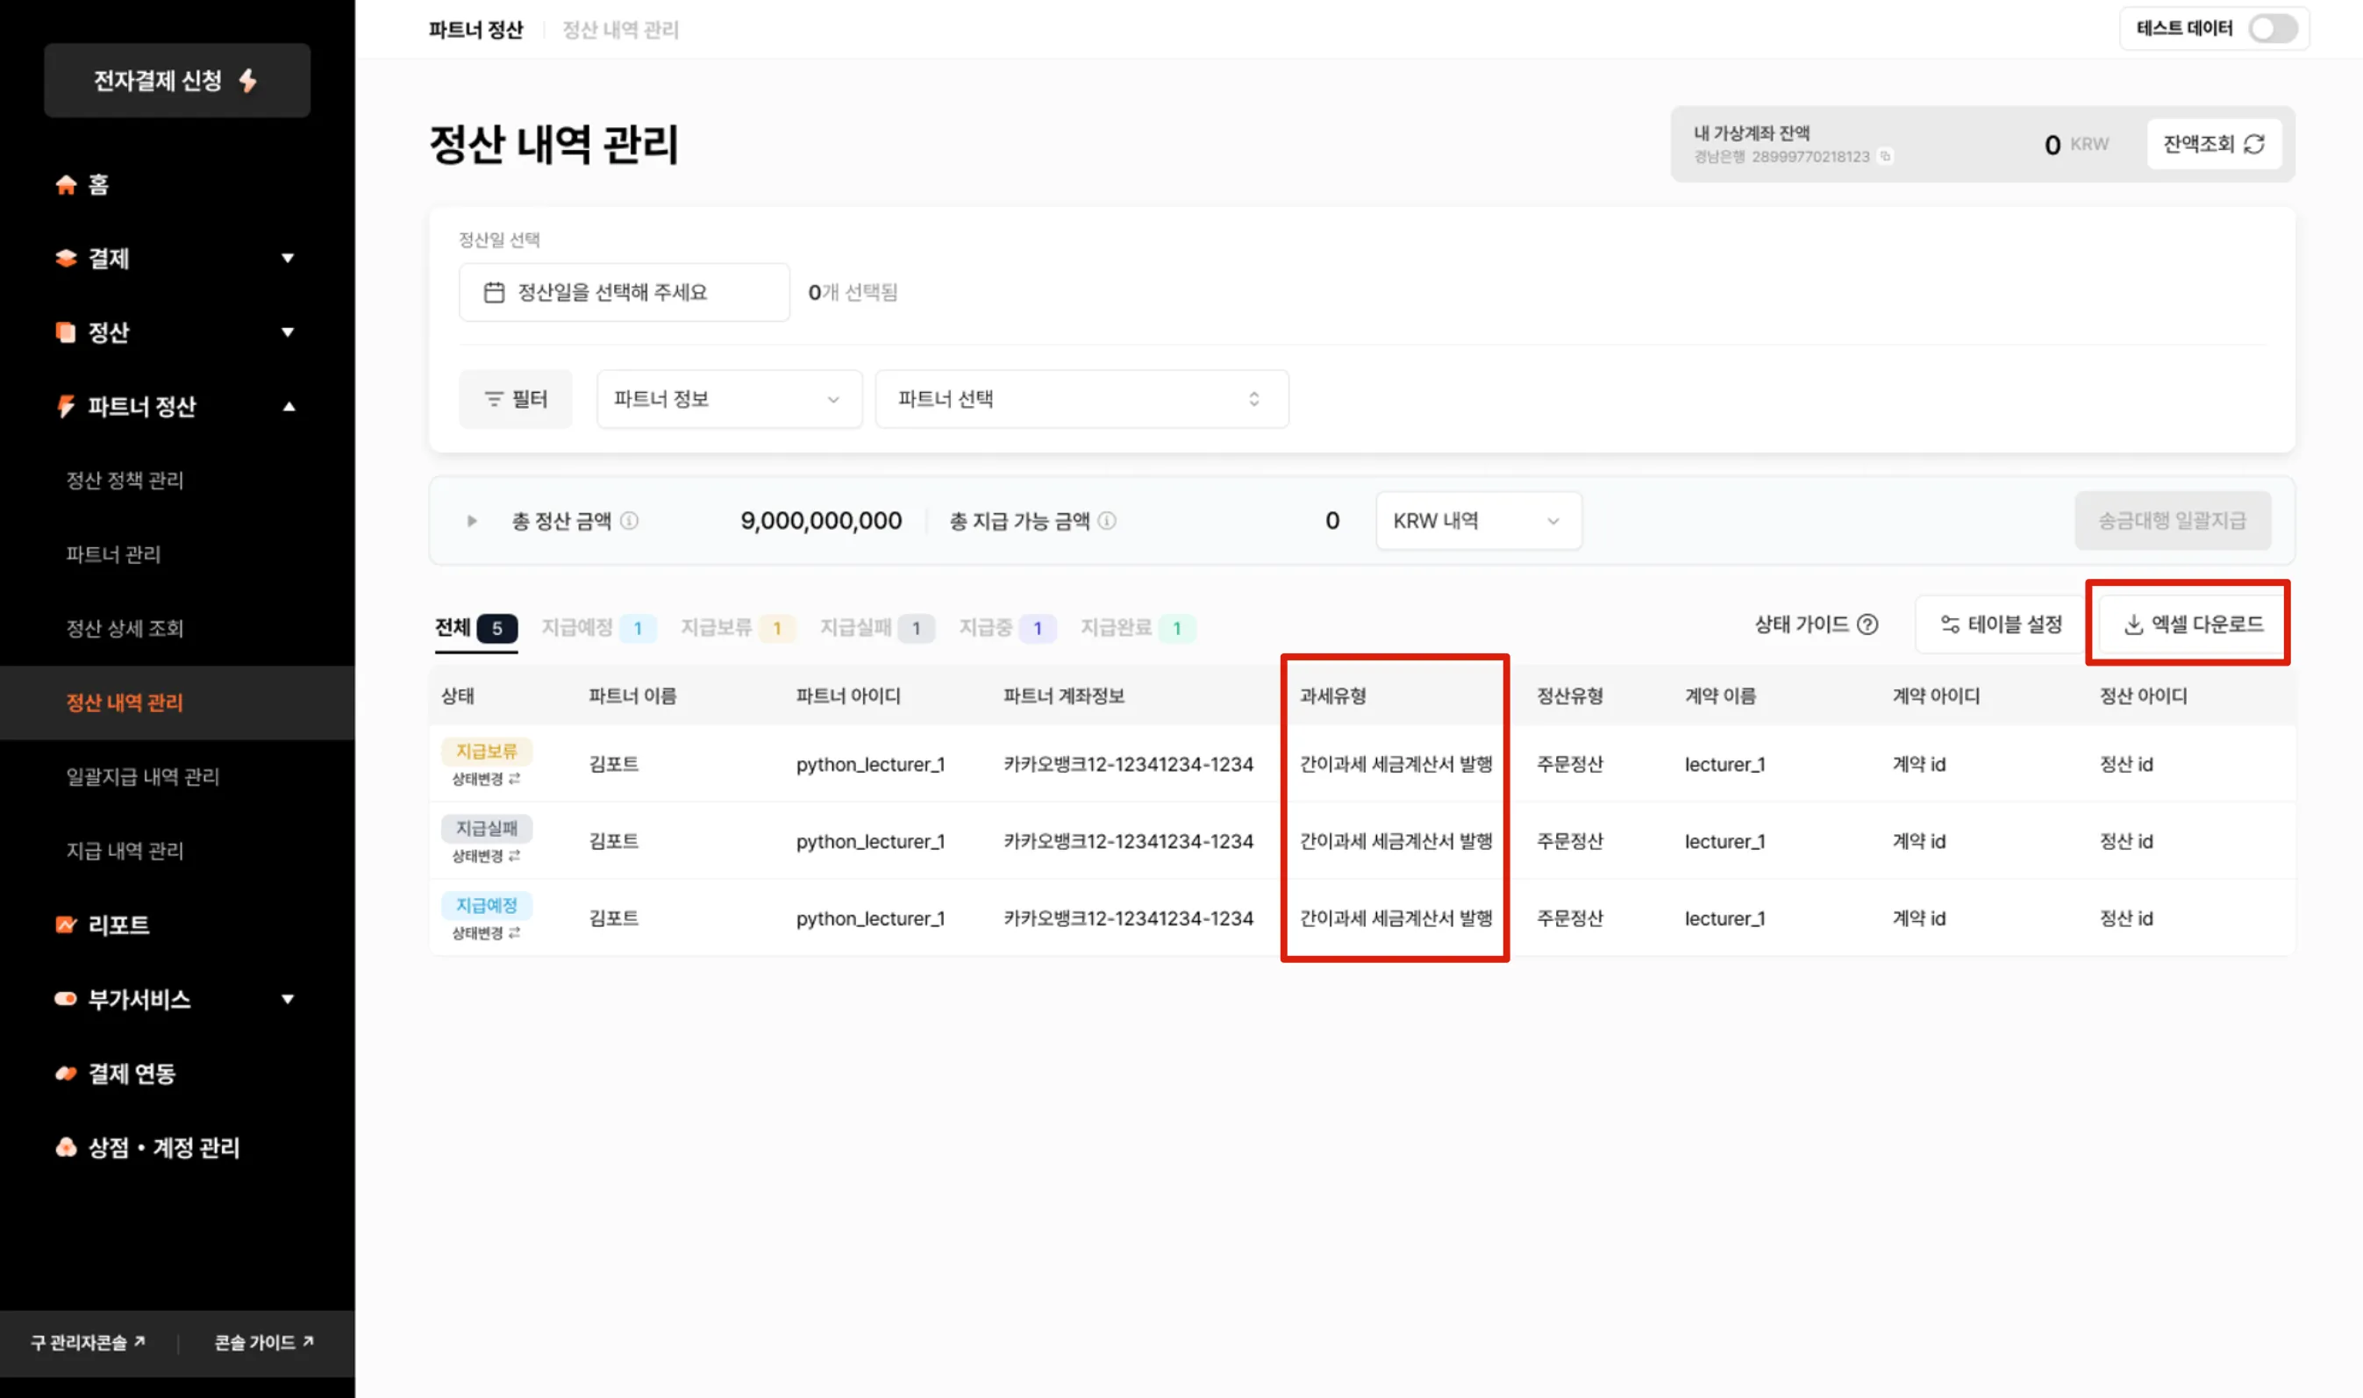Click info icon next to 총 정산 금액
The height and width of the screenshot is (1398, 2363).
[x=630, y=521]
